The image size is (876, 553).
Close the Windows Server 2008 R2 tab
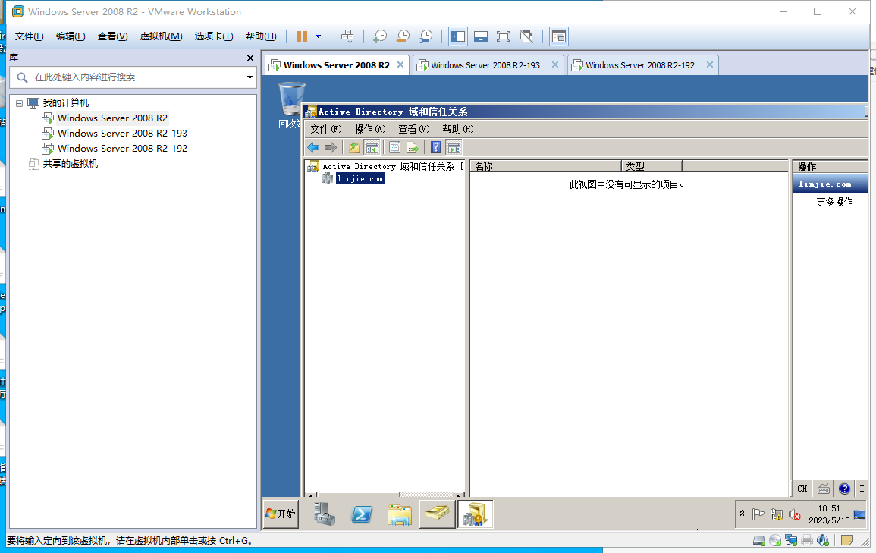400,64
